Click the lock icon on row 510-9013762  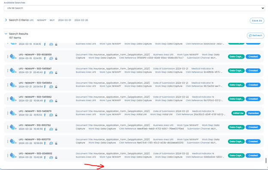pyautogui.click(x=56, y=129)
